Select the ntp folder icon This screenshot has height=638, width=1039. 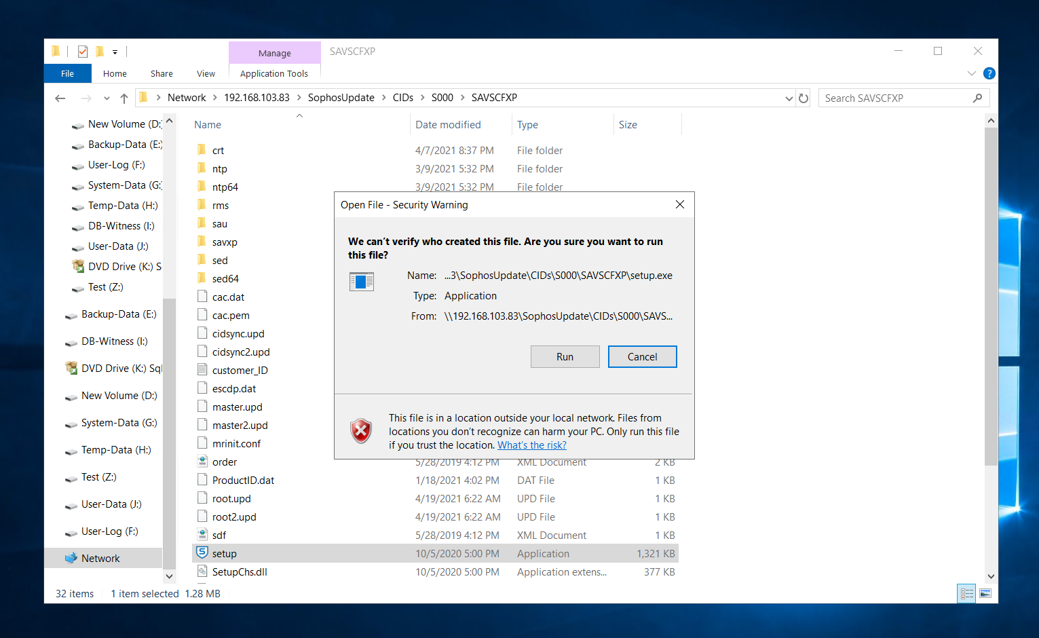pos(202,168)
